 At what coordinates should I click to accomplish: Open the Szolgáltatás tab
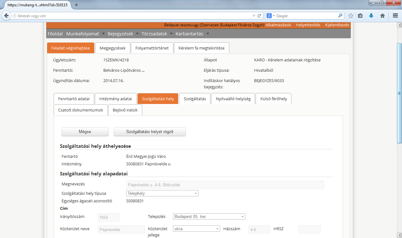point(195,99)
